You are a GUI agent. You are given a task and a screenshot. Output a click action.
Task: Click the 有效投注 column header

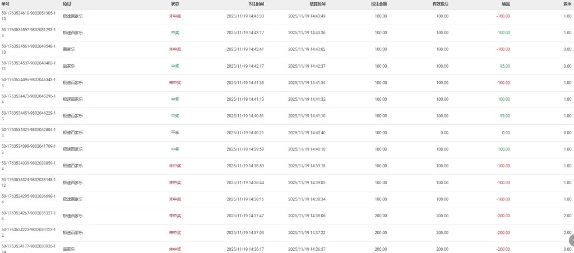point(440,4)
